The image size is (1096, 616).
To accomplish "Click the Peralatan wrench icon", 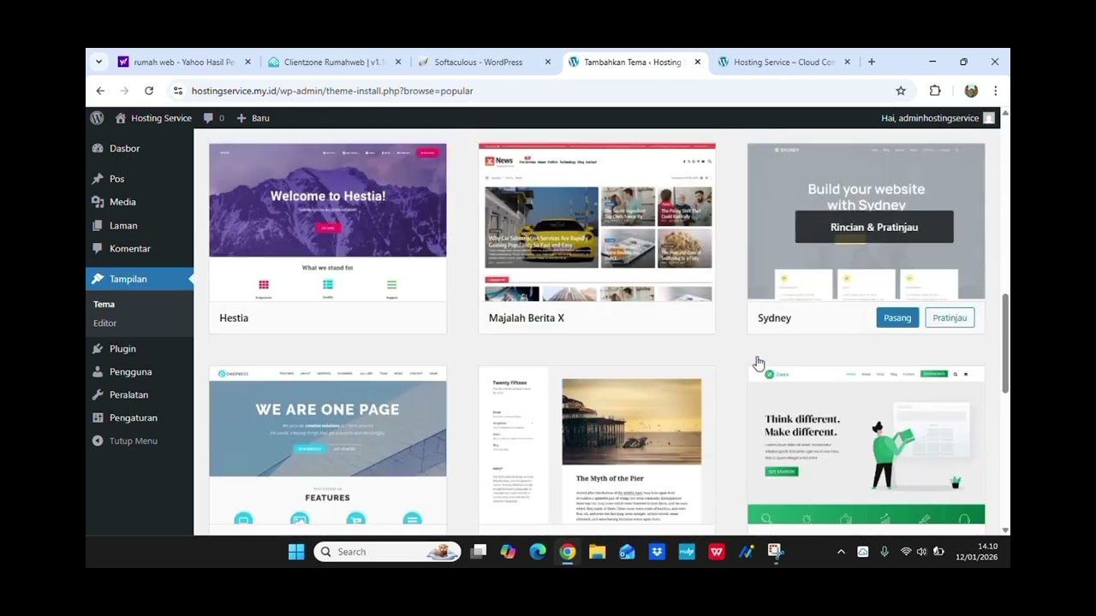I will pyautogui.click(x=98, y=394).
